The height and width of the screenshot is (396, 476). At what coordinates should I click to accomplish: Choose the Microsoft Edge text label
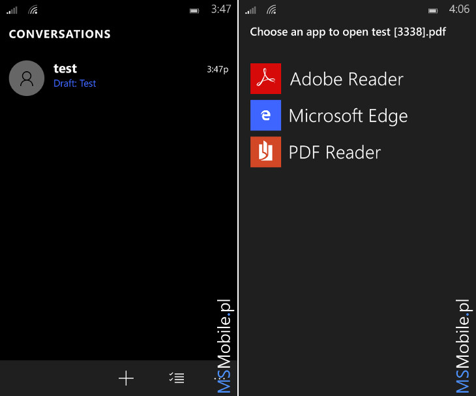pyautogui.click(x=348, y=116)
